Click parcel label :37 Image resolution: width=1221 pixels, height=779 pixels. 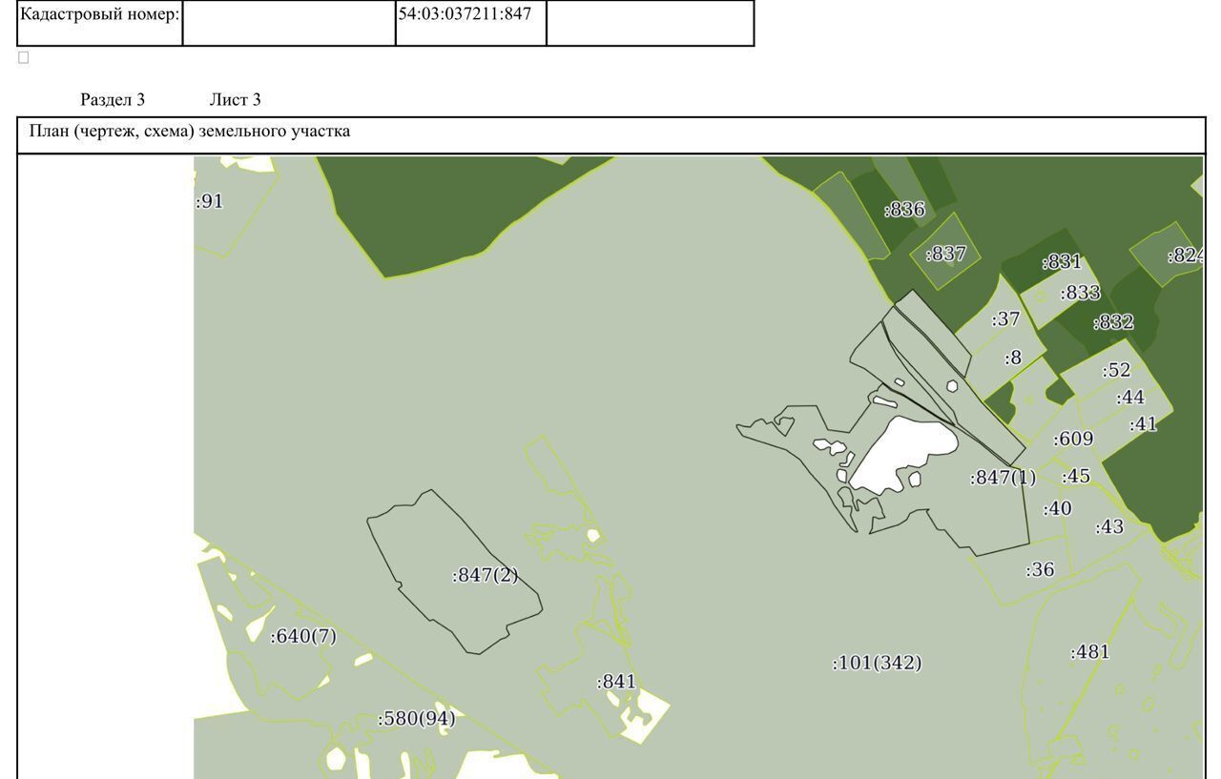tap(1005, 319)
